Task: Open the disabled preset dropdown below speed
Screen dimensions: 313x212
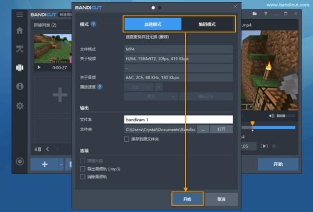Action: [151, 96]
